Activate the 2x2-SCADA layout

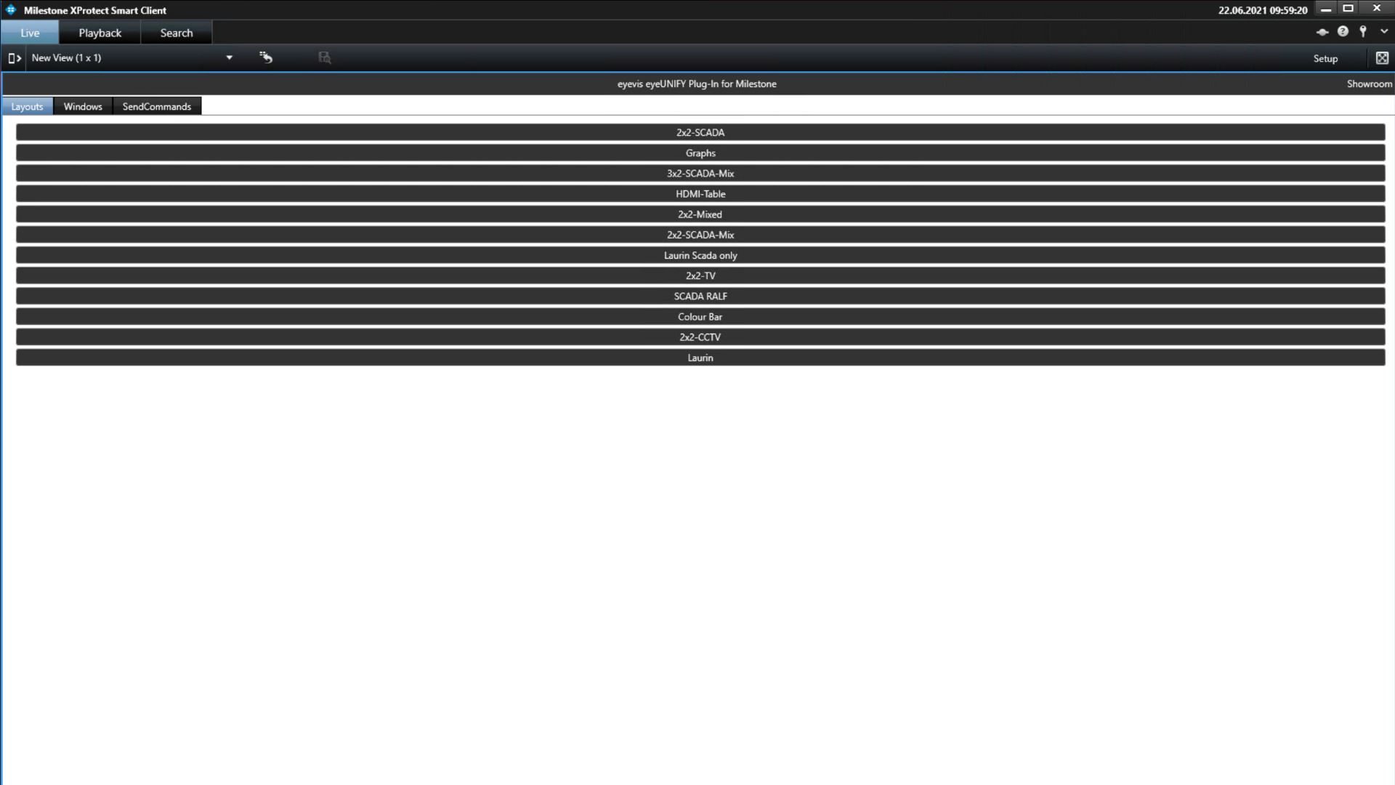[700, 132]
